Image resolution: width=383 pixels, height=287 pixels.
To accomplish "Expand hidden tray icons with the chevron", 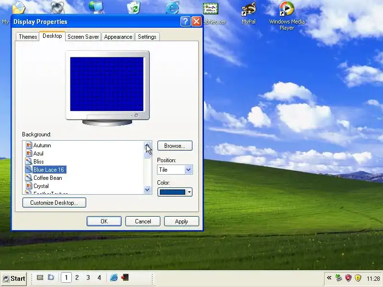I will click(x=329, y=278).
